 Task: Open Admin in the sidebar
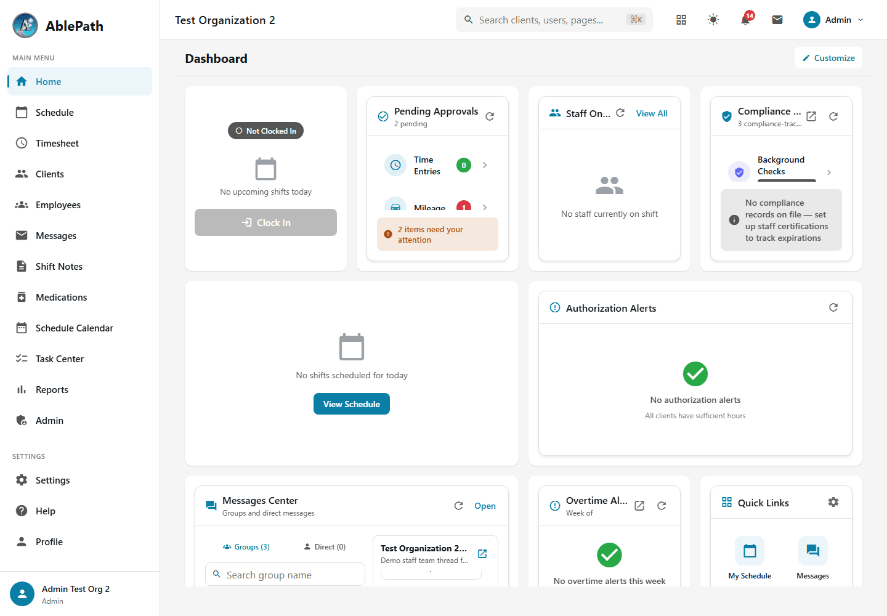(x=80, y=420)
